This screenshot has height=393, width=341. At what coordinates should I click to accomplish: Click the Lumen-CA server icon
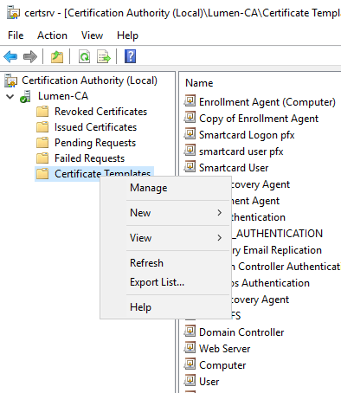(25, 96)
